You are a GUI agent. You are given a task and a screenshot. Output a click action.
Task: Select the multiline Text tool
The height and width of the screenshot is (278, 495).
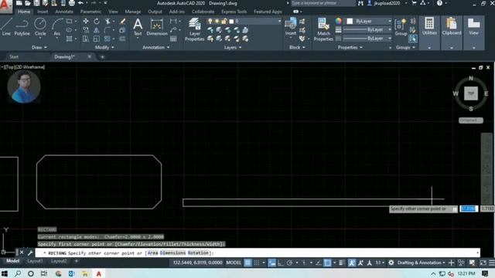(x=138, y=27)
